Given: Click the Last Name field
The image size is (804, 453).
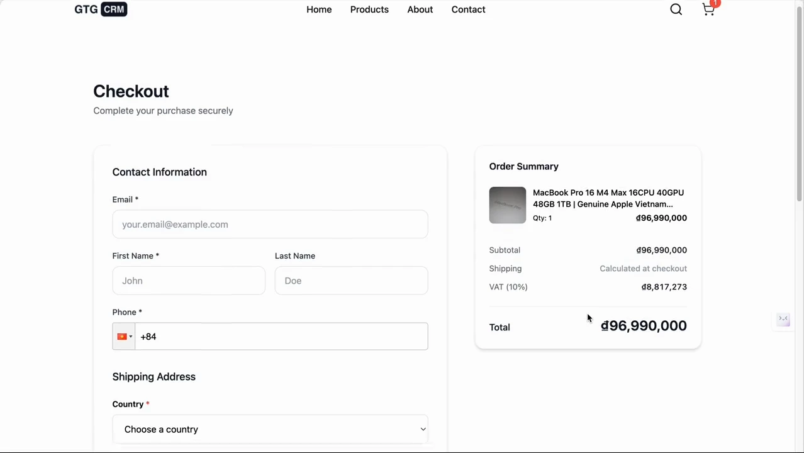Looking at the screenshot, I should point(351,281).
